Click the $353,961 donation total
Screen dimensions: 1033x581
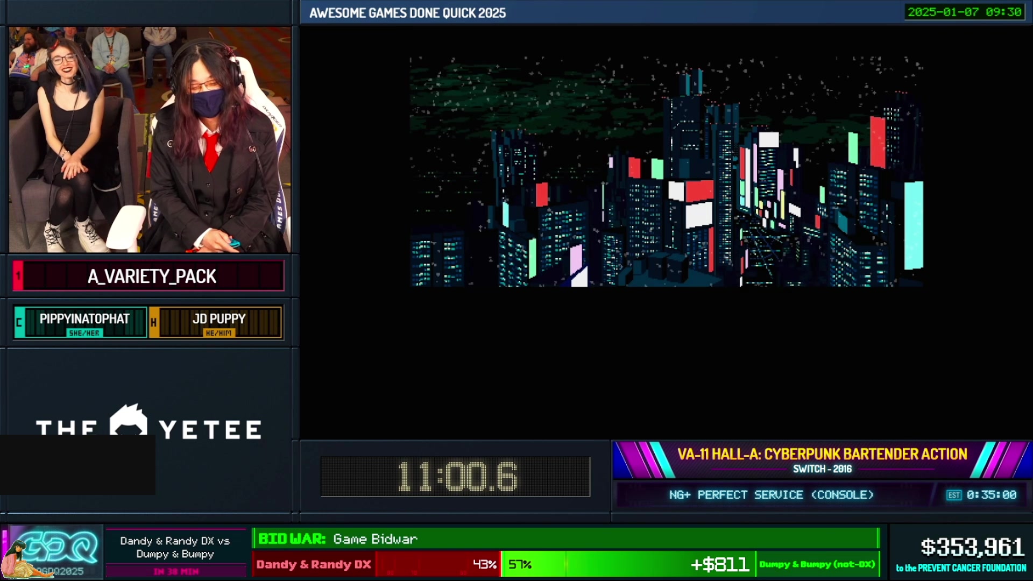tap(972, 547)
